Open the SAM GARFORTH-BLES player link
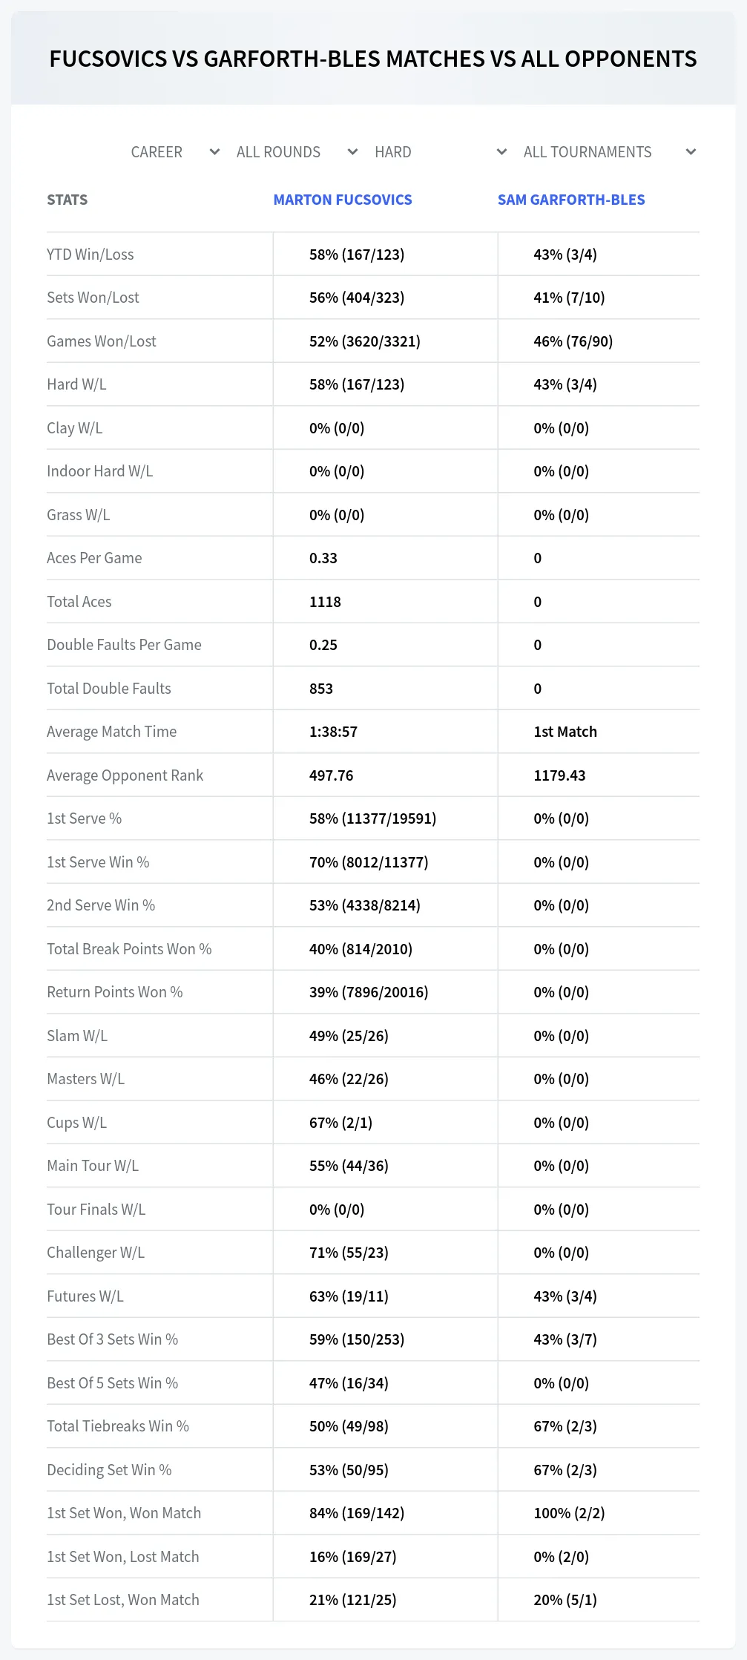Viewport: 747px width, 1660px height. tap(571, 200)
